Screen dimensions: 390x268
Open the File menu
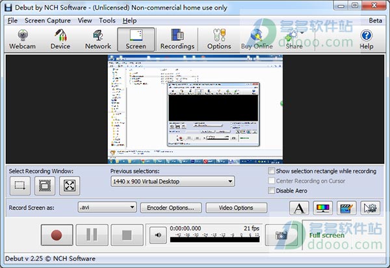[x=12, y=21]
